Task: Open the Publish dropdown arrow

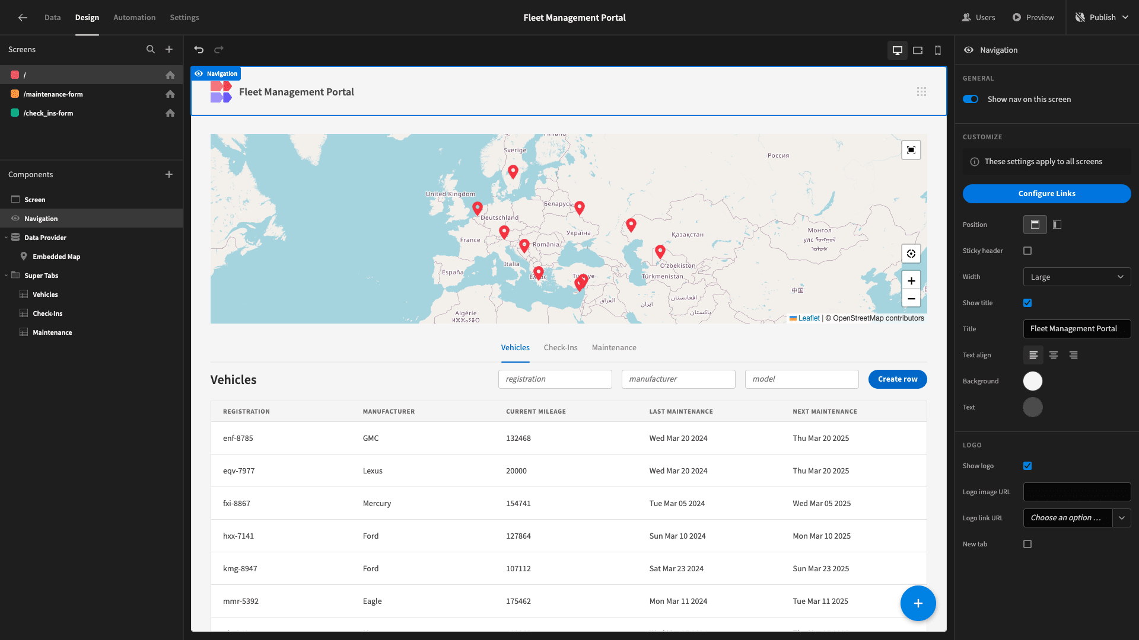Action: pyautogui.click(x=1126, y=18)
